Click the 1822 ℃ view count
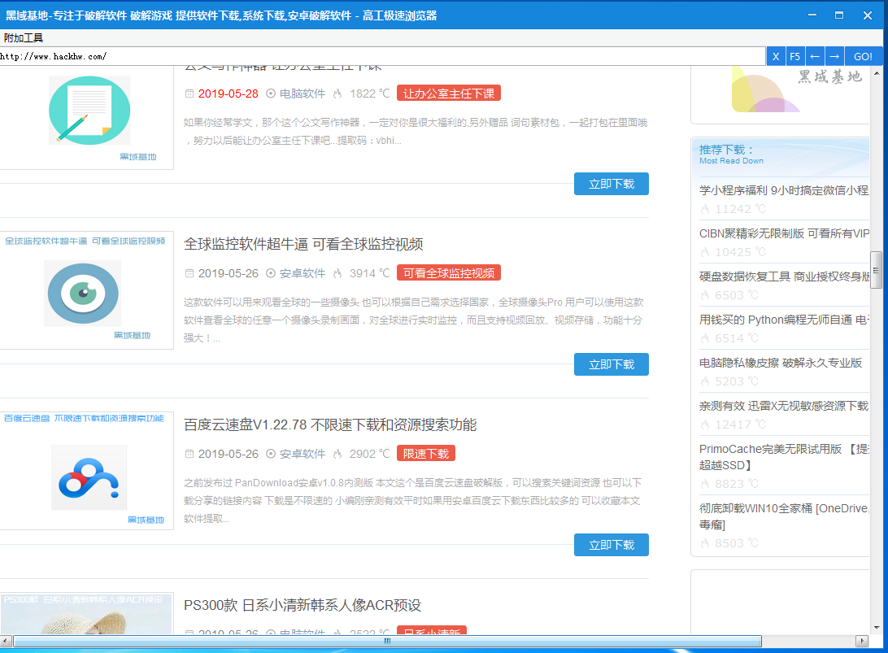 [370, 94]
